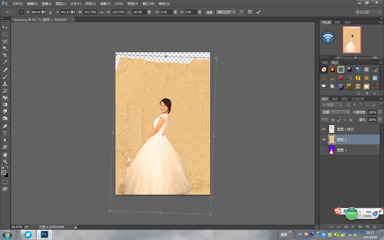Click the Create new layer icon
The width and height of the screenshot is (384, 240).
click(x=367, y=227)
